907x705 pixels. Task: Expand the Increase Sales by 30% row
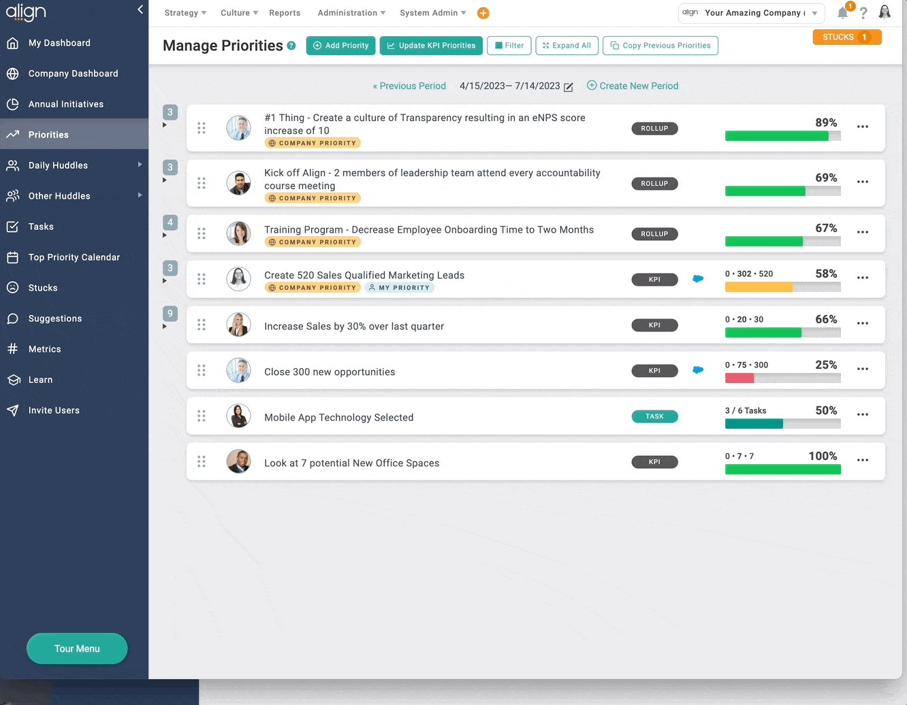(x=165, y=327)
